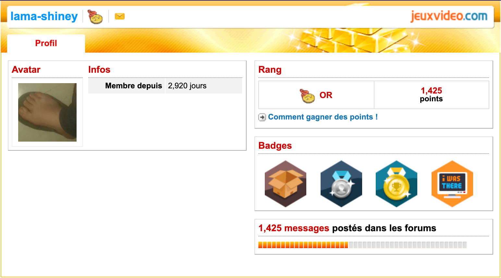Viewport: 501px width, 278px height.
Task: Open the envelope message icon in header
Action: click(x=120, y=16)
